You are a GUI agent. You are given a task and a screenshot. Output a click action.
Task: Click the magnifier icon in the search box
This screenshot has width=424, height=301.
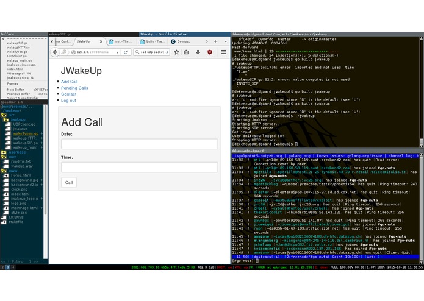click(137, 52)
